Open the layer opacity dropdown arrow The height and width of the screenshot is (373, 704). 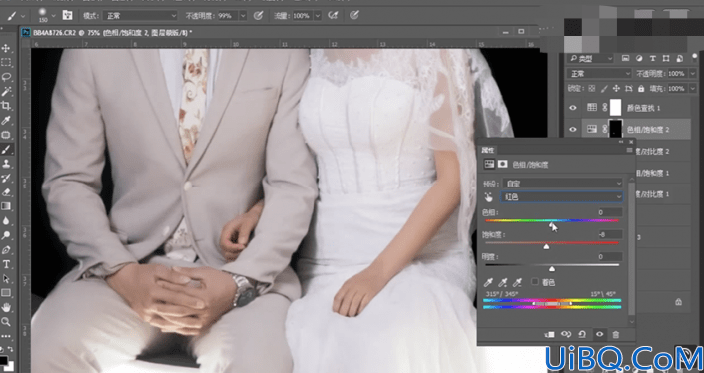pyautogui.click(x=692, y=73)
